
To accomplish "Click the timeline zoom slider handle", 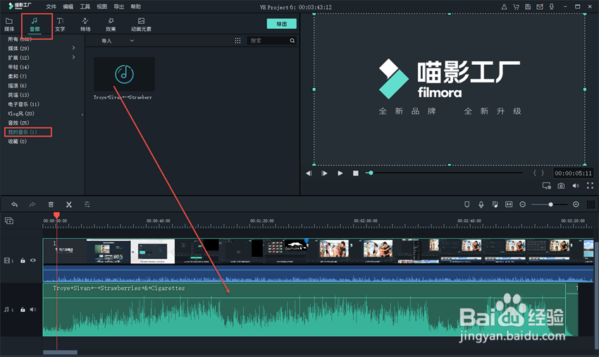I will pyautogui.click(x=550, y=205).
